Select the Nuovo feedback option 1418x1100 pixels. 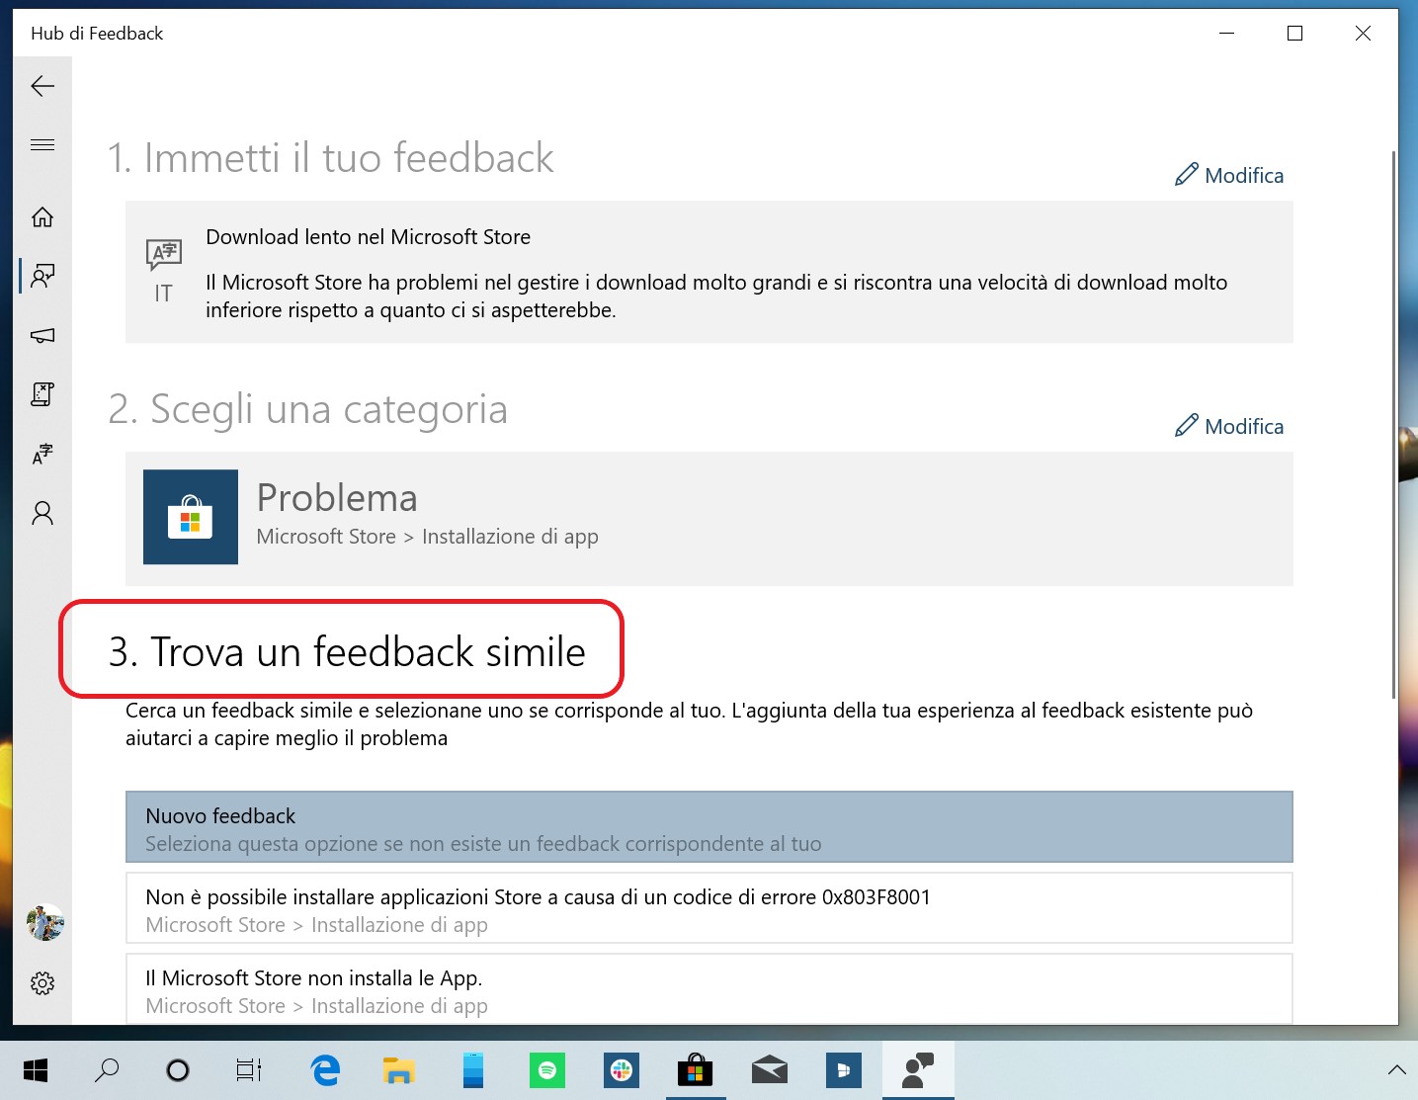(x=709, y=827)
